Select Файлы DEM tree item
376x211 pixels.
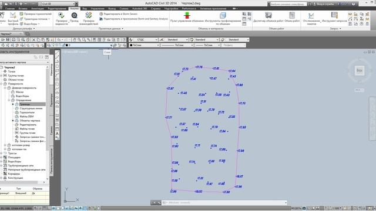tap(26, 117)
